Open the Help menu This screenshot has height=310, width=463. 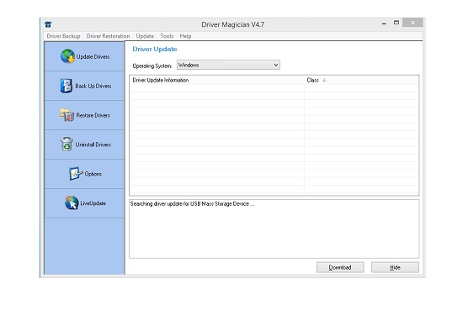tap(185, 36)
